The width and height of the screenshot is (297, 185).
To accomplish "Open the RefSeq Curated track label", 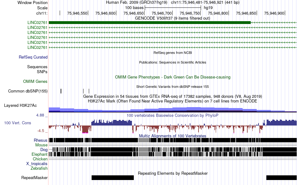I will pos(33,57).
